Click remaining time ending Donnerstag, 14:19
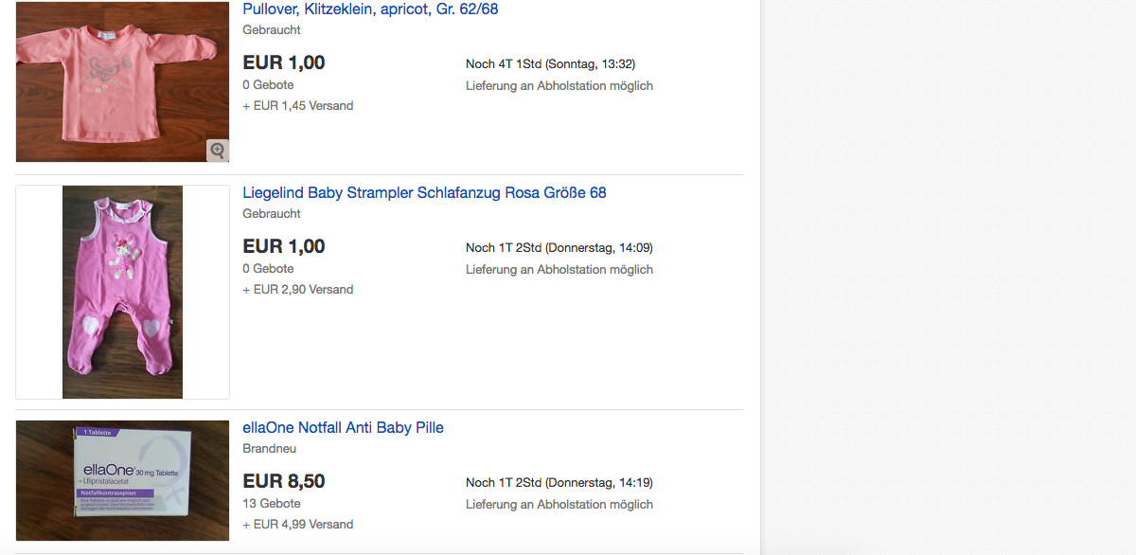1136x555 pixels. 559,483
